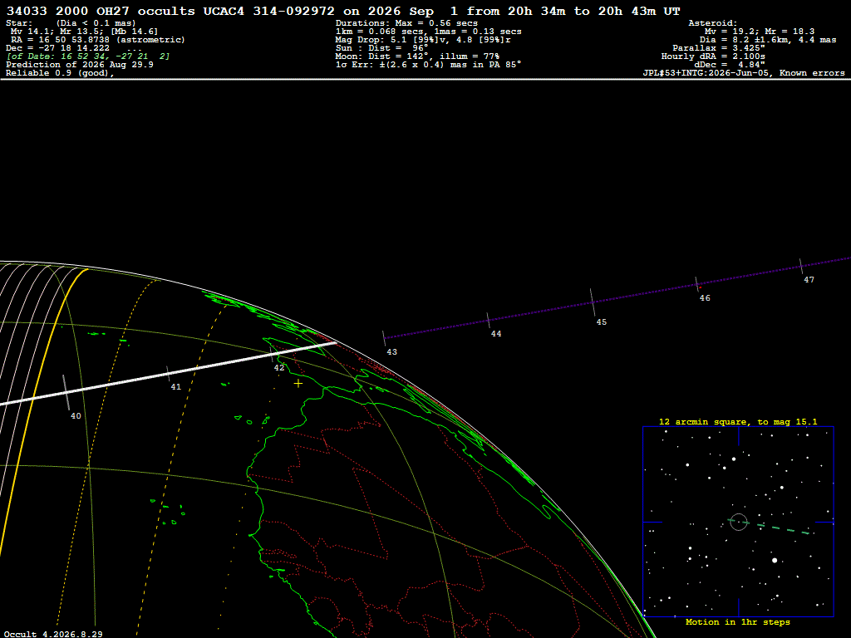The width and height of the screenshot is (851, 638).
Task: Click the star finder chart inset
Action: tap(738, 522)
